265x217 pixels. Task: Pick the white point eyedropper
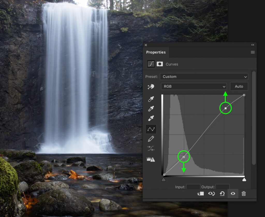tap(151, 118)
